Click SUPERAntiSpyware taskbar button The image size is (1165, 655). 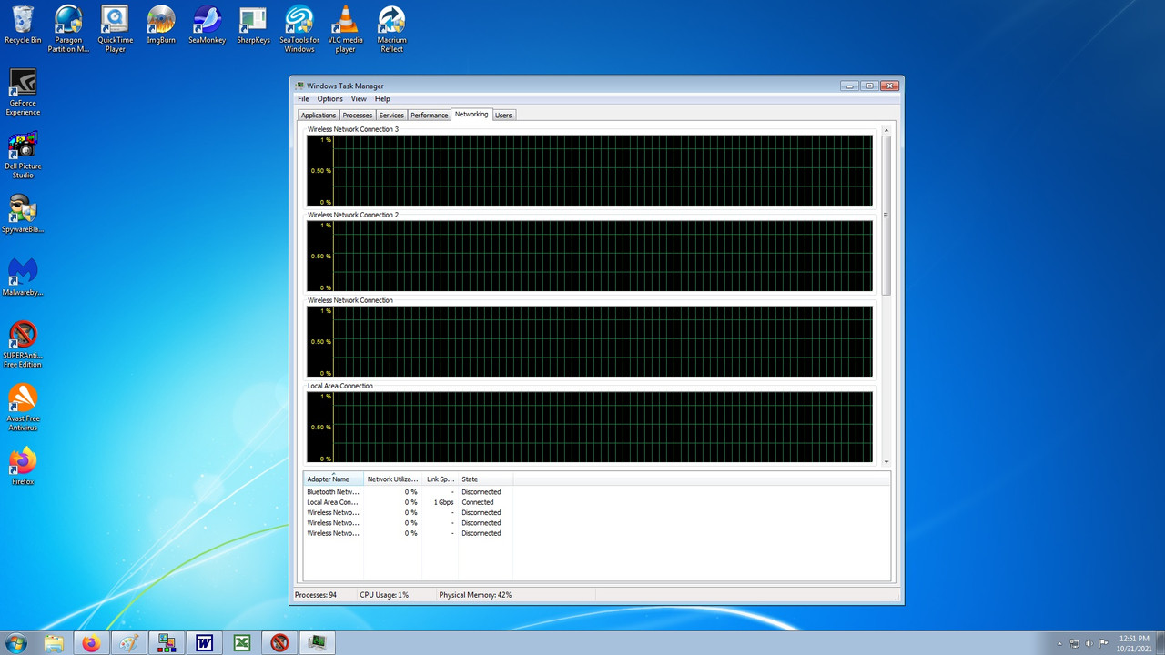tap(279, 642)
